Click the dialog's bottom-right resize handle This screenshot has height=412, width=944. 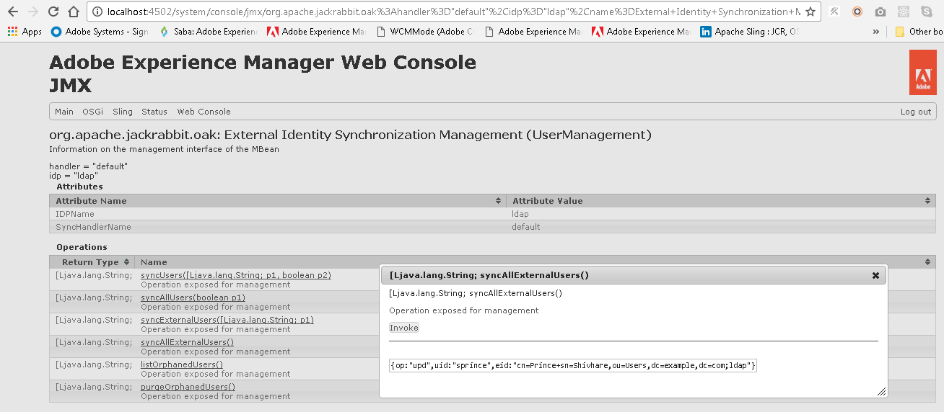882,392
